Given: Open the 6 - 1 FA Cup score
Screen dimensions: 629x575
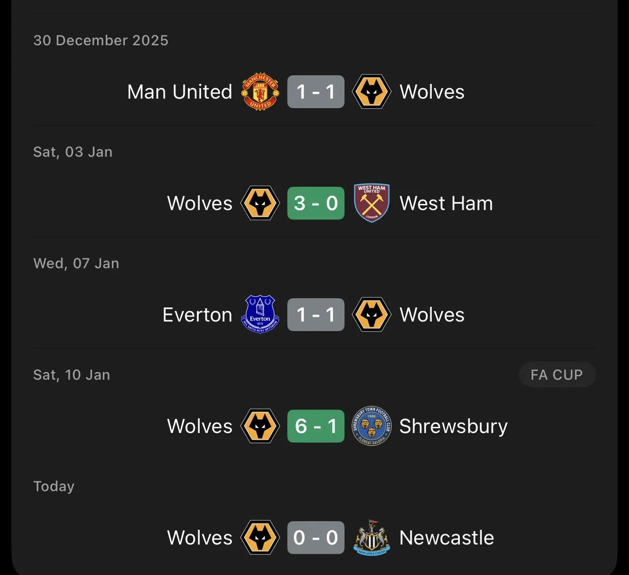Looking at the screenshot, I should pos(315,426).
